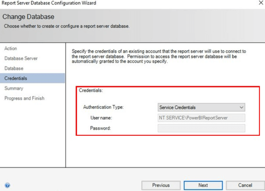Click the User name text field

click(x=201, y=118)
